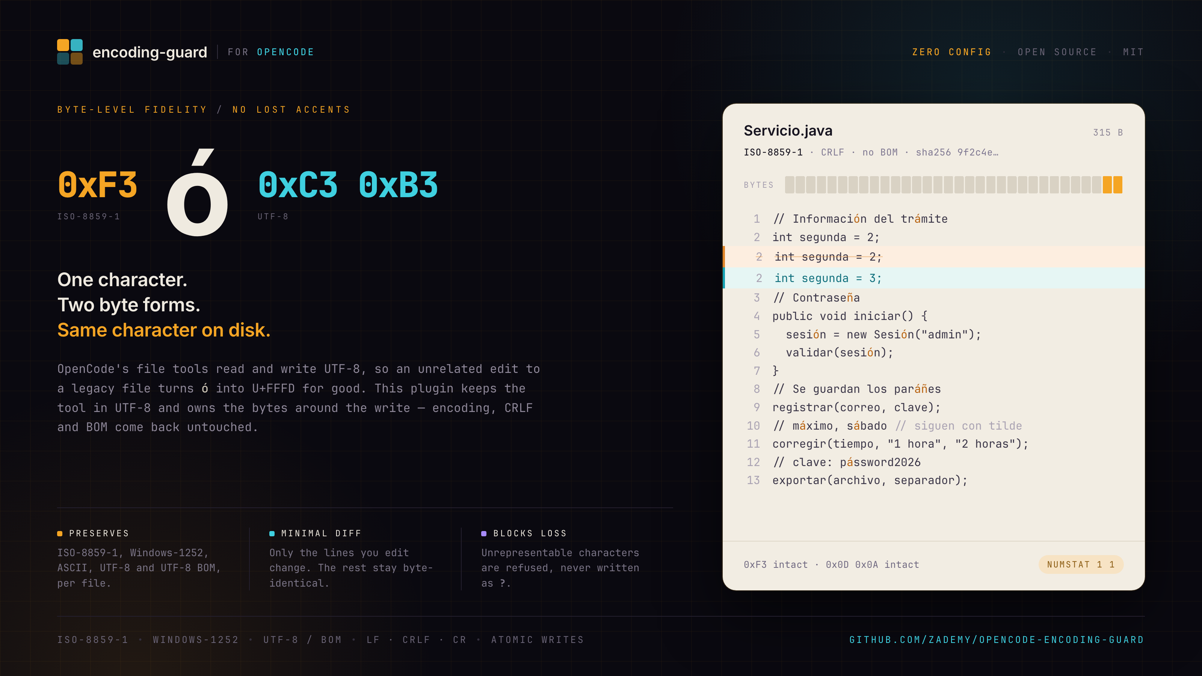The width and height of the screenshot is (1202, 676).
Task: Click 'public void iniciar() {' line
Action: [x=850, y=316]
